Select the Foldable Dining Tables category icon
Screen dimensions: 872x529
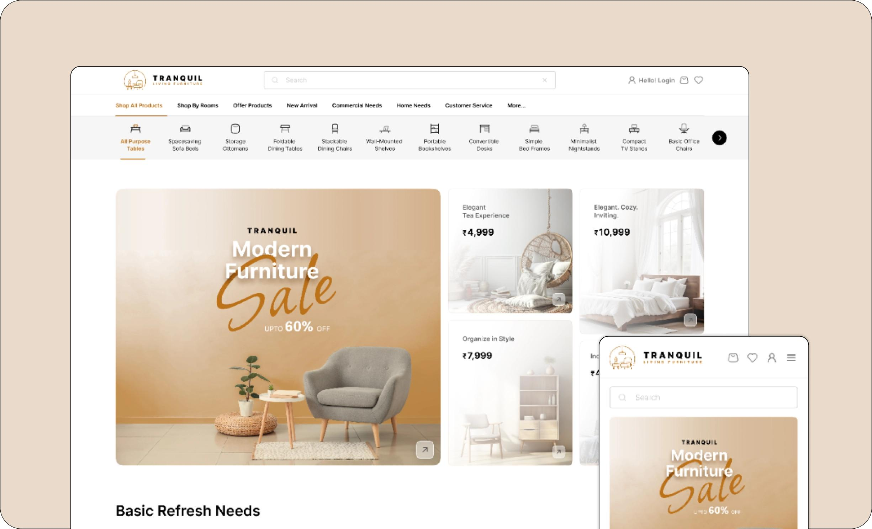(x=285, y=128)
